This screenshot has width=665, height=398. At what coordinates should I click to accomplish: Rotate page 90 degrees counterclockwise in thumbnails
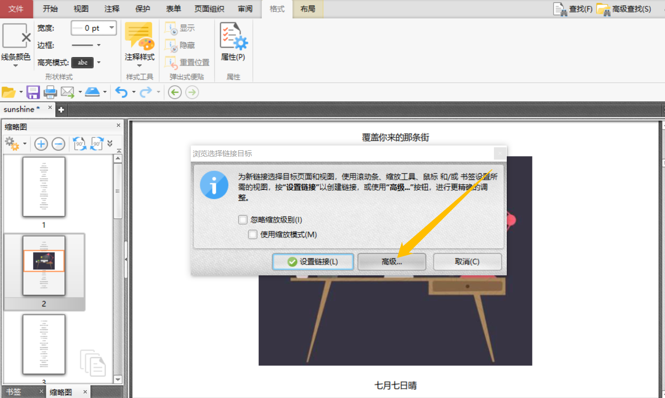tap(79, 144)
